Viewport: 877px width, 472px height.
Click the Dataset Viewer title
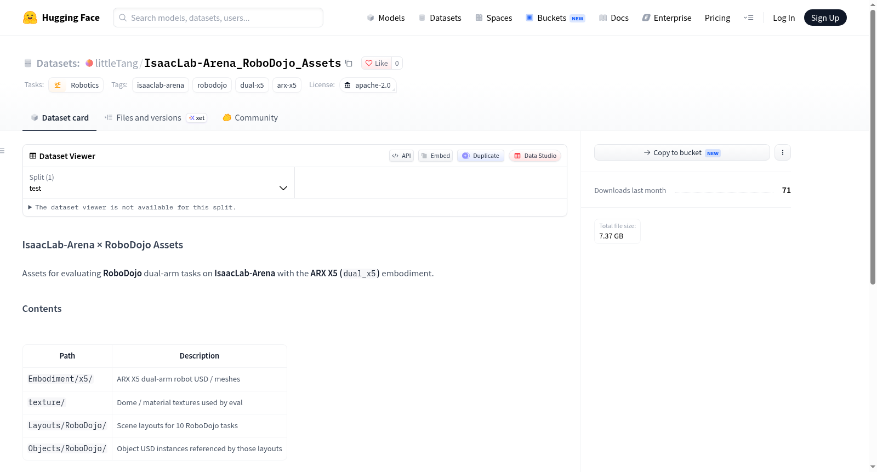tap(67, 156)
